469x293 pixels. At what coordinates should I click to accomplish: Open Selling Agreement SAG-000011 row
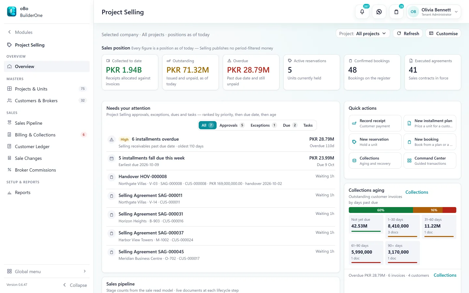pos(221,199)
